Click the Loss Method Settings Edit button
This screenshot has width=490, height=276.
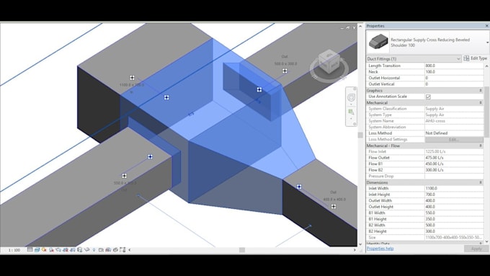point(454,139)
